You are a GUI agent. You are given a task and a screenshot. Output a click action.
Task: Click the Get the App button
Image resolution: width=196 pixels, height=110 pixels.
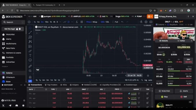13,29
